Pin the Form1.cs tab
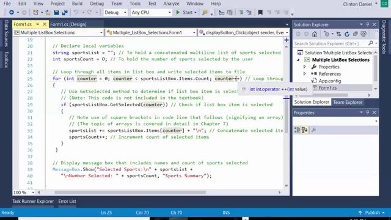The width and height of the screenshot is (391, 220). coord(37,24)
